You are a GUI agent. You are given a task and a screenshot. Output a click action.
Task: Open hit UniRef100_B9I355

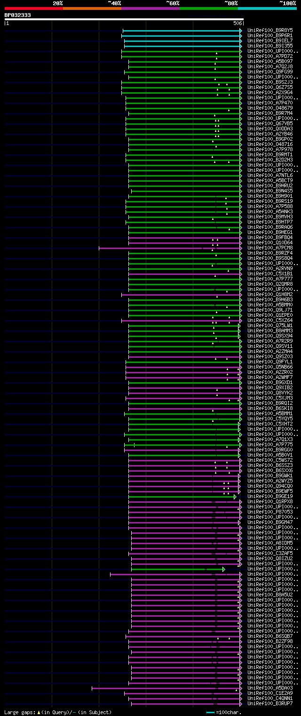[x=270, y=46]
